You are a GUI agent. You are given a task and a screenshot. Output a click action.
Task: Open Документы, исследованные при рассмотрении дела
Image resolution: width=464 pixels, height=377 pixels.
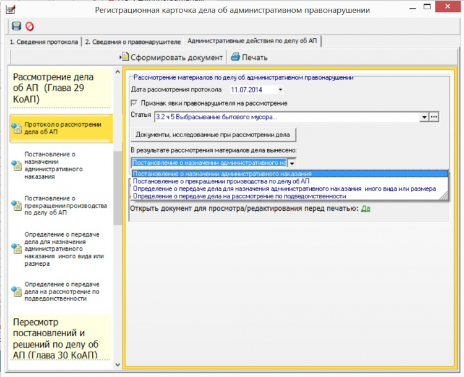pyautogui.click(x=213, y=135)
